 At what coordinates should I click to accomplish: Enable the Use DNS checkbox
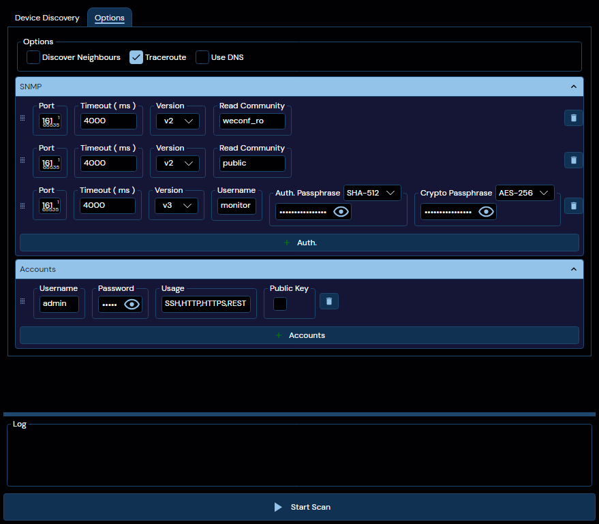pos(202,57)
